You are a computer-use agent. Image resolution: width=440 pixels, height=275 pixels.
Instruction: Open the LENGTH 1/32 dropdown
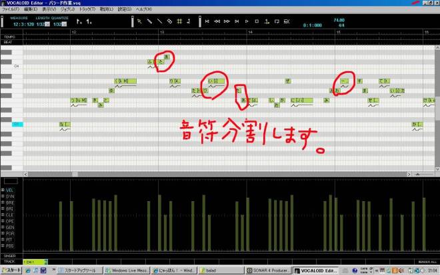[47, 25]
